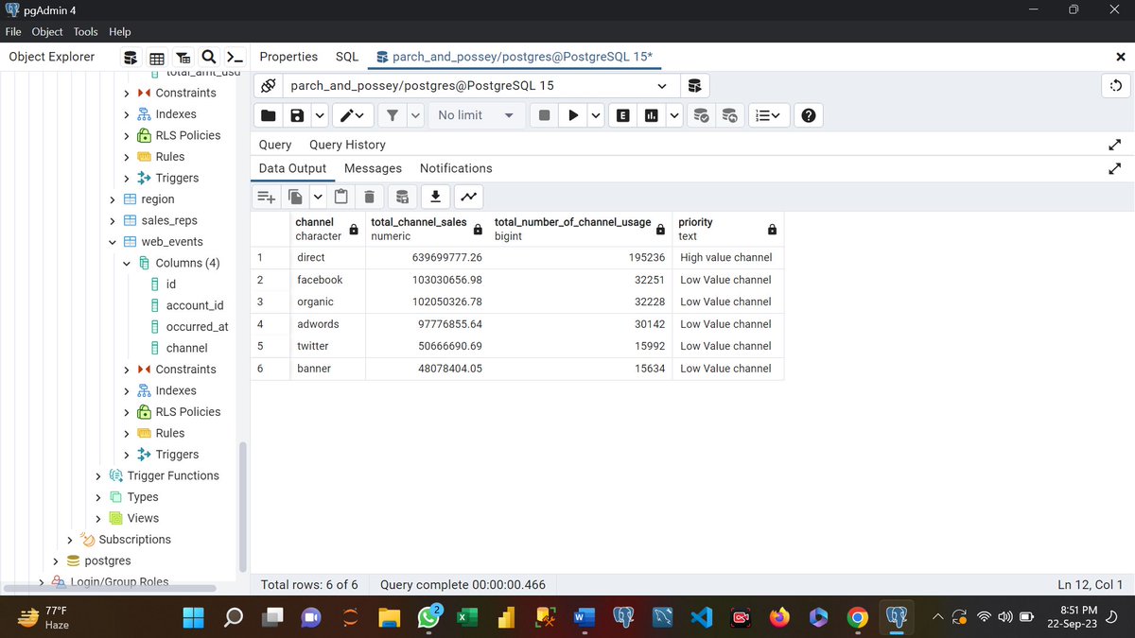
Task: Click the PSQL Tool terminal icon
Action: coord(235,58)
